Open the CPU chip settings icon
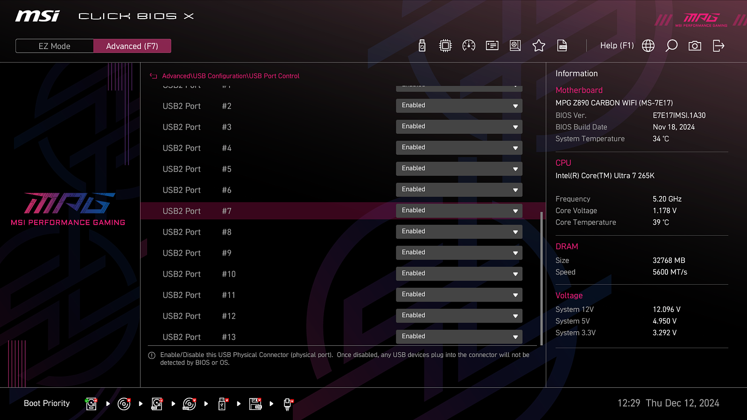The width and height of the screenshot is (747, 420). coord(445,46)
